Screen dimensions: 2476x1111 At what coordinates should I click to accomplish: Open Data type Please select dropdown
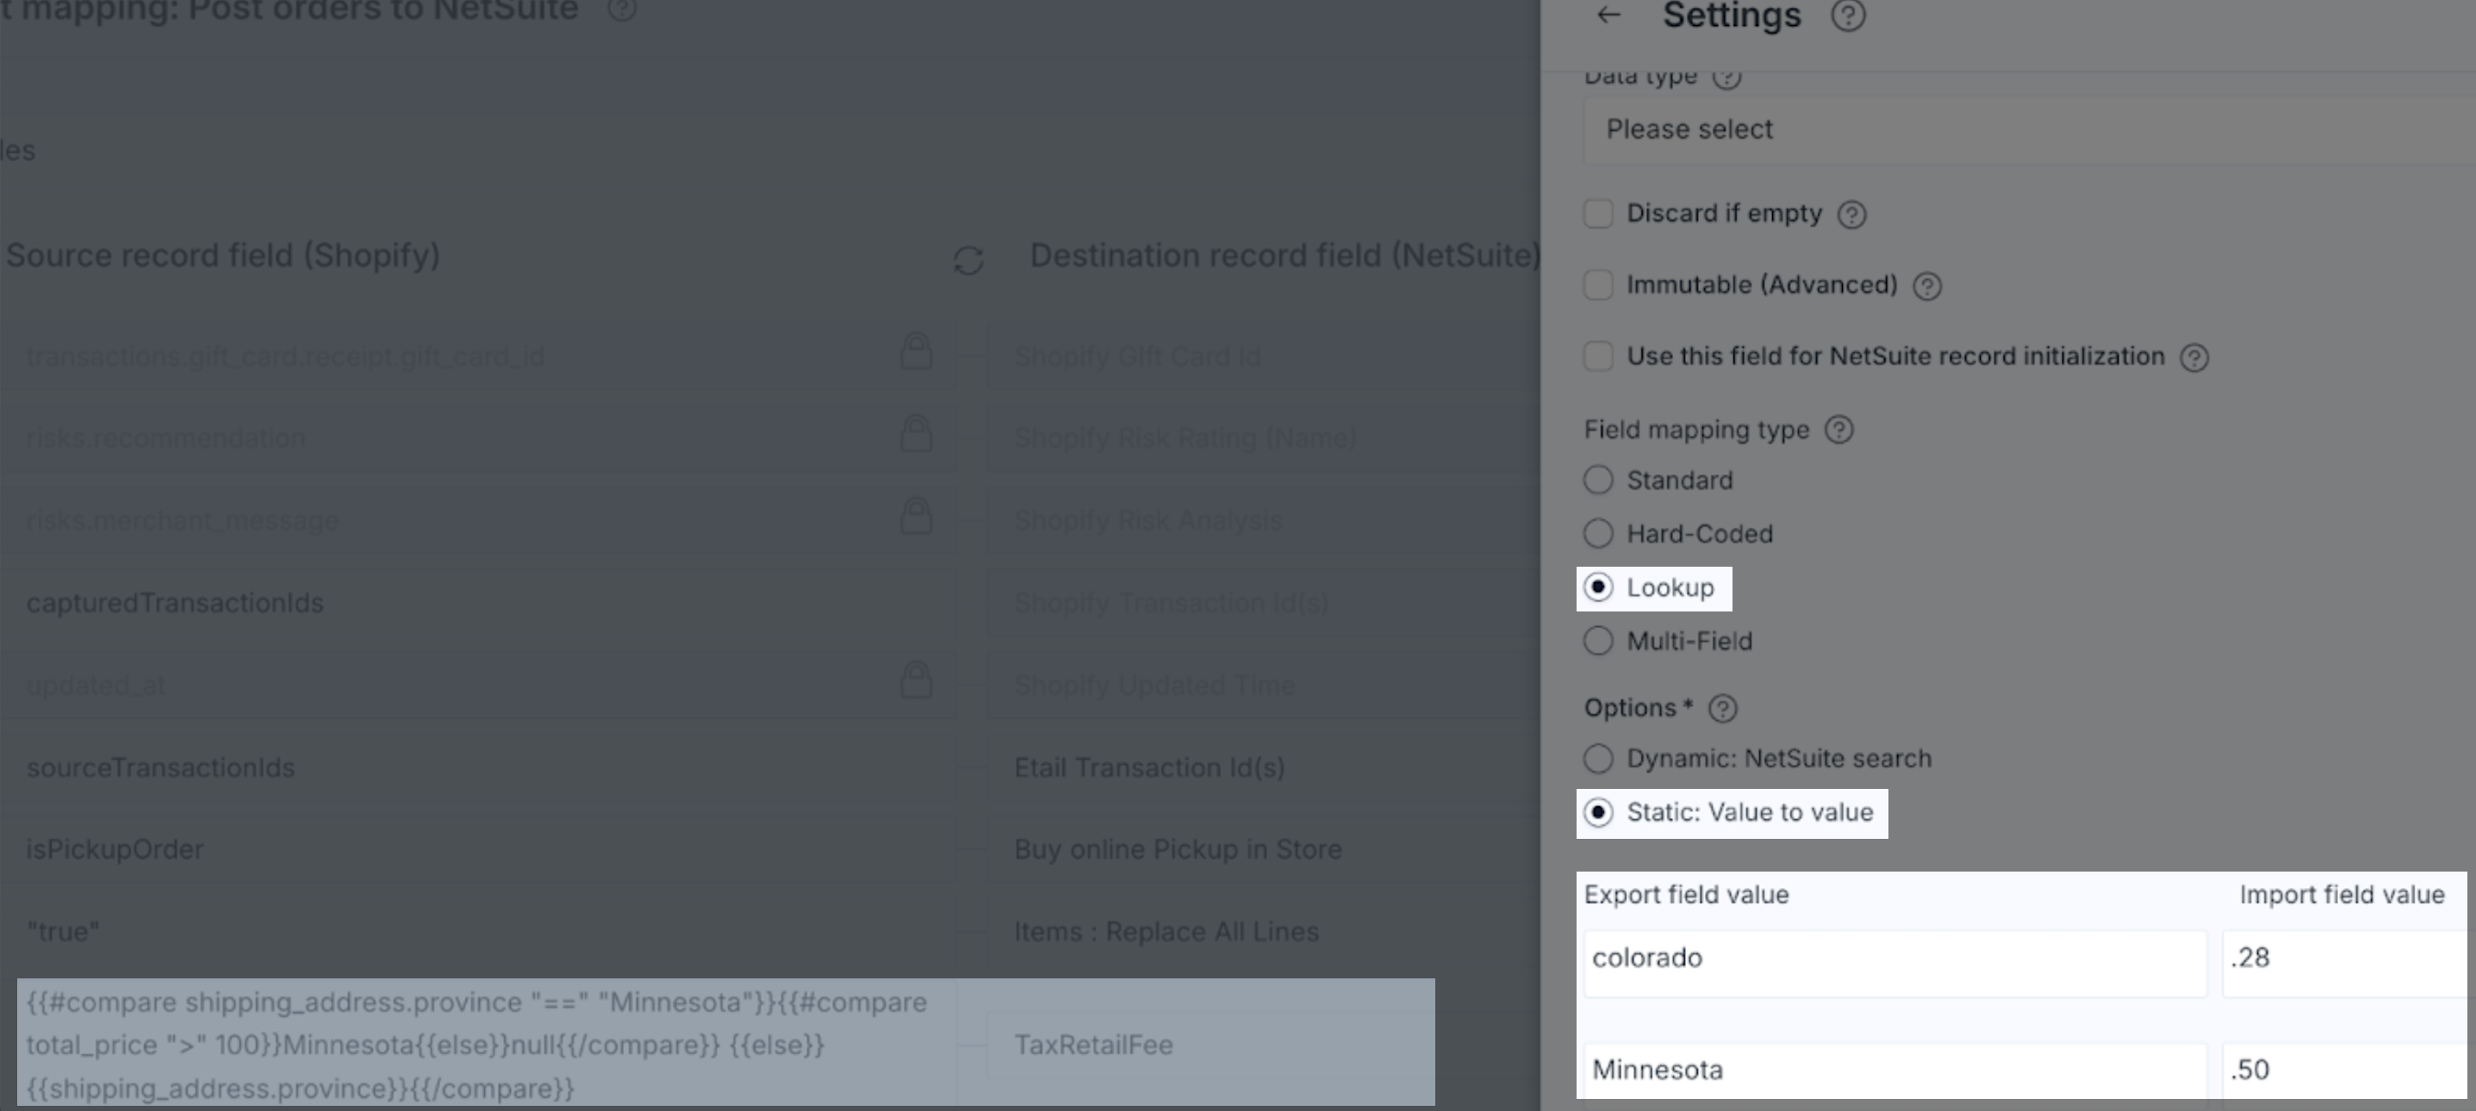(2029, 129)
